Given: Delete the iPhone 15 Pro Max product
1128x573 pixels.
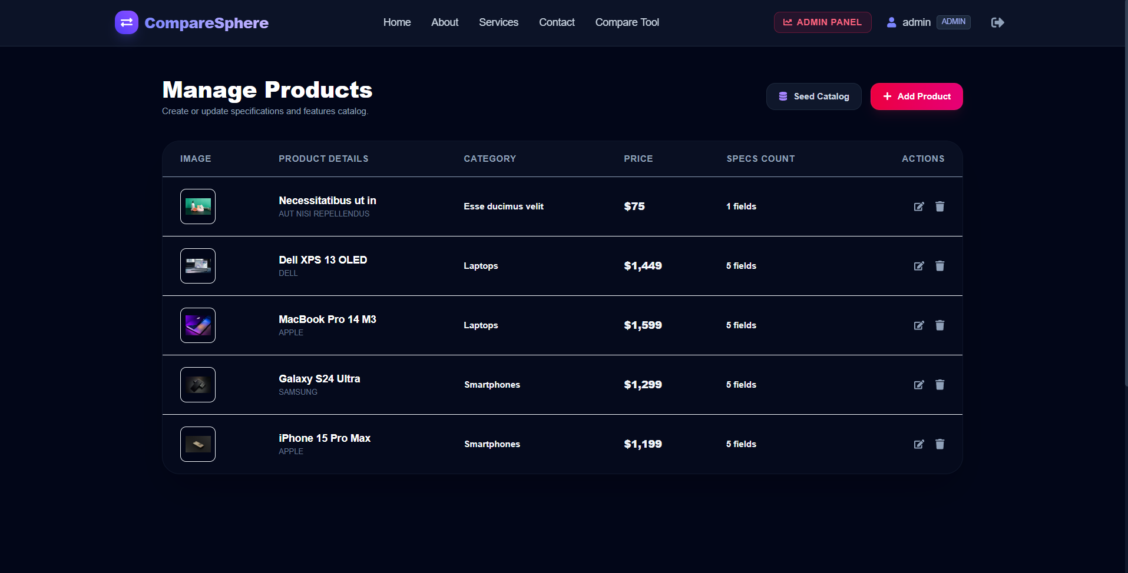Looking at the screenshot, I should click(x=940, y=444).
